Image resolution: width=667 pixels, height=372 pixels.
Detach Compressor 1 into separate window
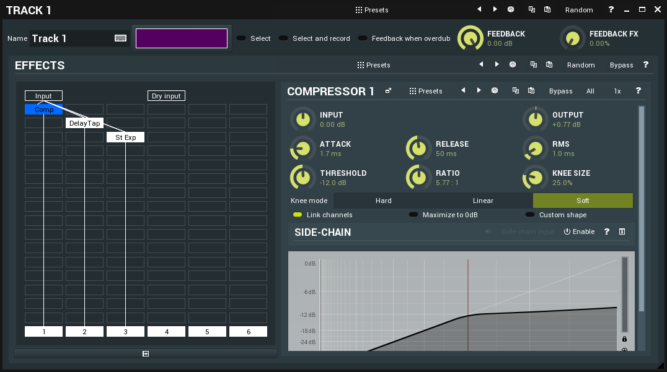coord(389,91)
